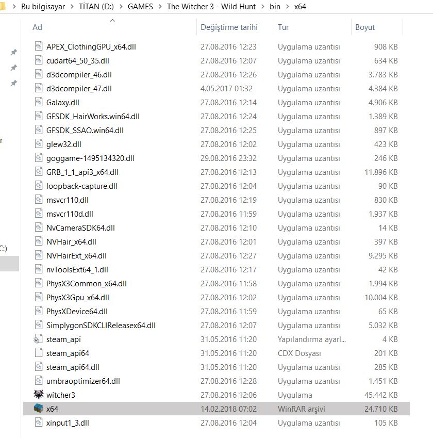Click the NVHairExt_x64.dll file icon
433x438 pixels.
pyautogui.click(x=39, y=255)
